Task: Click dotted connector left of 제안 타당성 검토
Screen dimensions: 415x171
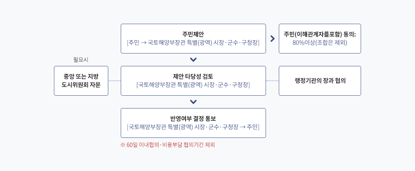Action: (x=115, y=81)
